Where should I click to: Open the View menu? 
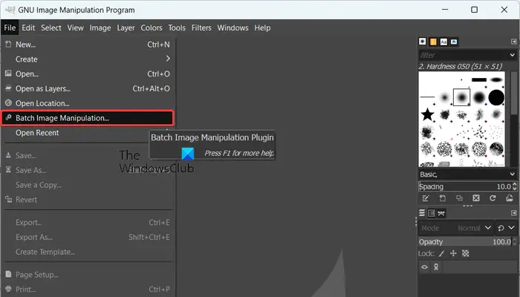(x=75, y=28)
